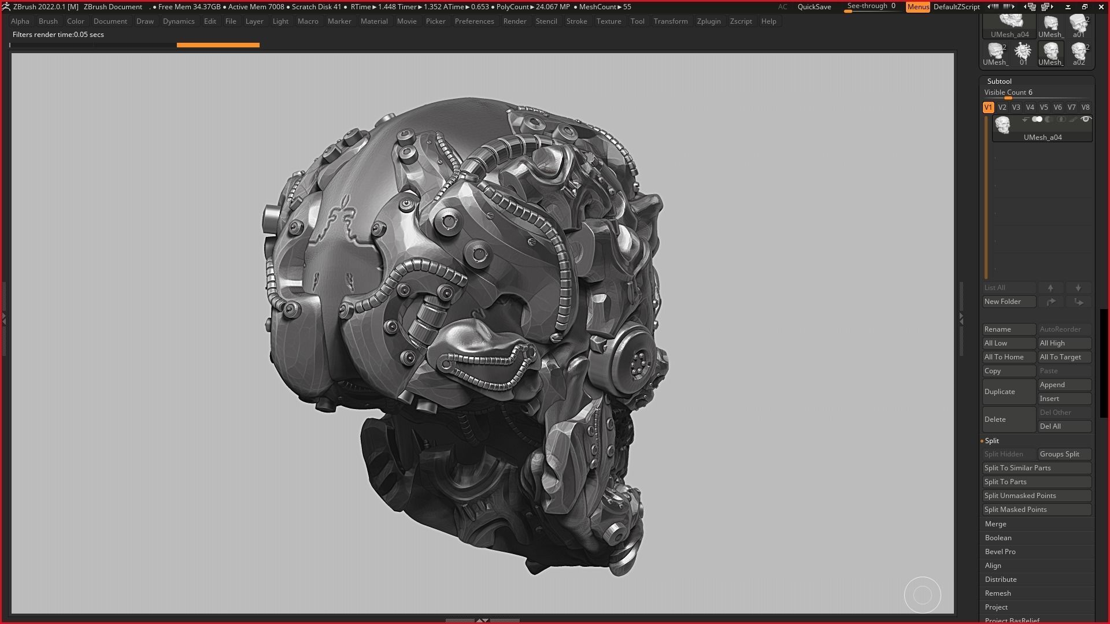Screen dimensions: 1110x624
Task: Adjust the Visible Count slider
Action: tap(1037, 94)
